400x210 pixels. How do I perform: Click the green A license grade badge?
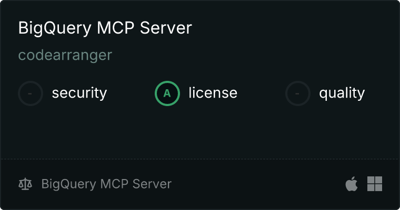167,93
